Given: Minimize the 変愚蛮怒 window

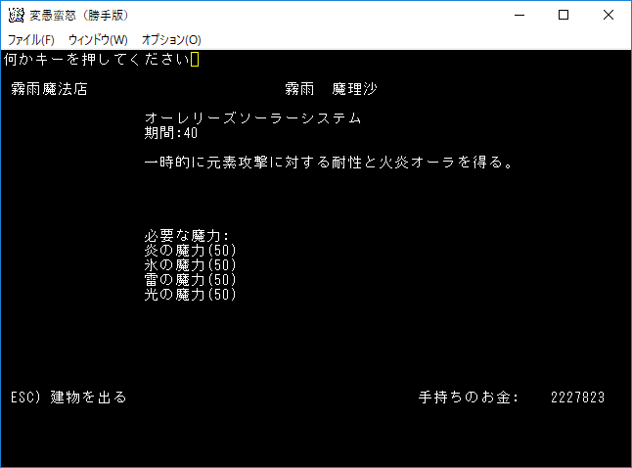Looking at the screenshot, I should pyautogui.click(x=519, y=15).
